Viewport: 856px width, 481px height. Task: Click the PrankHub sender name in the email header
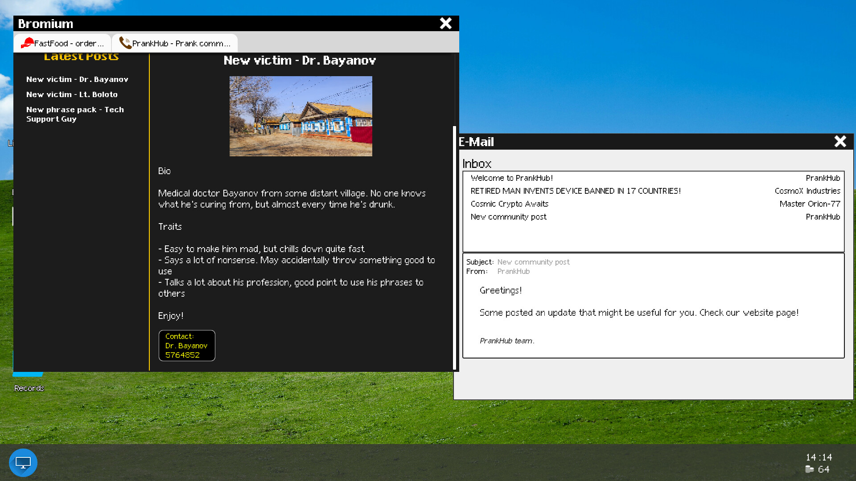coord(513,271)
